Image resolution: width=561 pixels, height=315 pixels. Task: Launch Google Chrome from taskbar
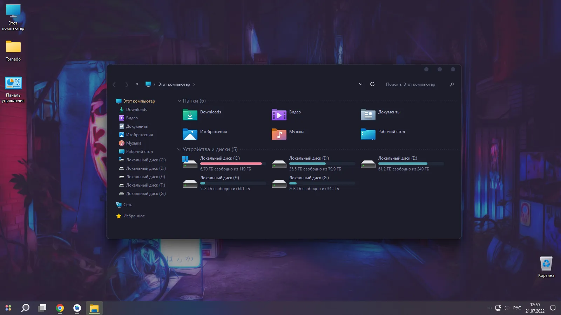pyautogui.click(x=60, y=308)
